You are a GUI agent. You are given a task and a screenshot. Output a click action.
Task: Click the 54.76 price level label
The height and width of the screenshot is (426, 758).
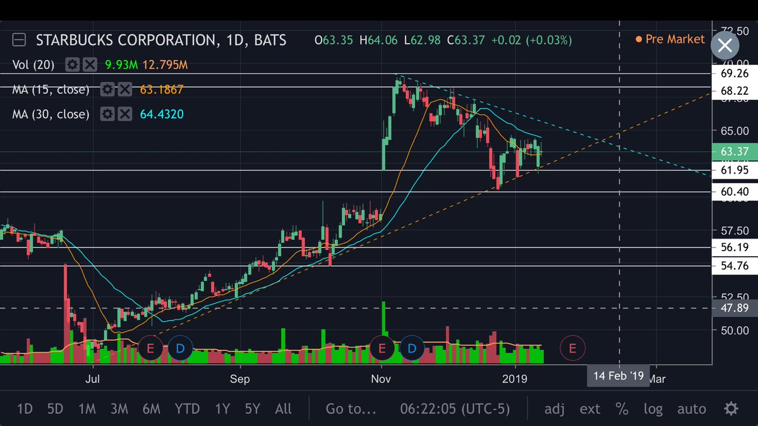click(x=733, y=266)
